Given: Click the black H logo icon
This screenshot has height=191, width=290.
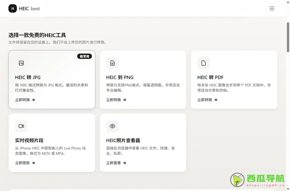Looking at the screenshot, I should 13,8.
